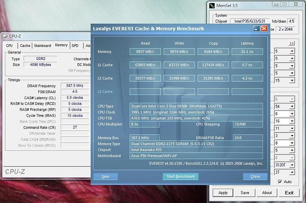Close the EVEREST benchmark window with red X

[264, 29]
